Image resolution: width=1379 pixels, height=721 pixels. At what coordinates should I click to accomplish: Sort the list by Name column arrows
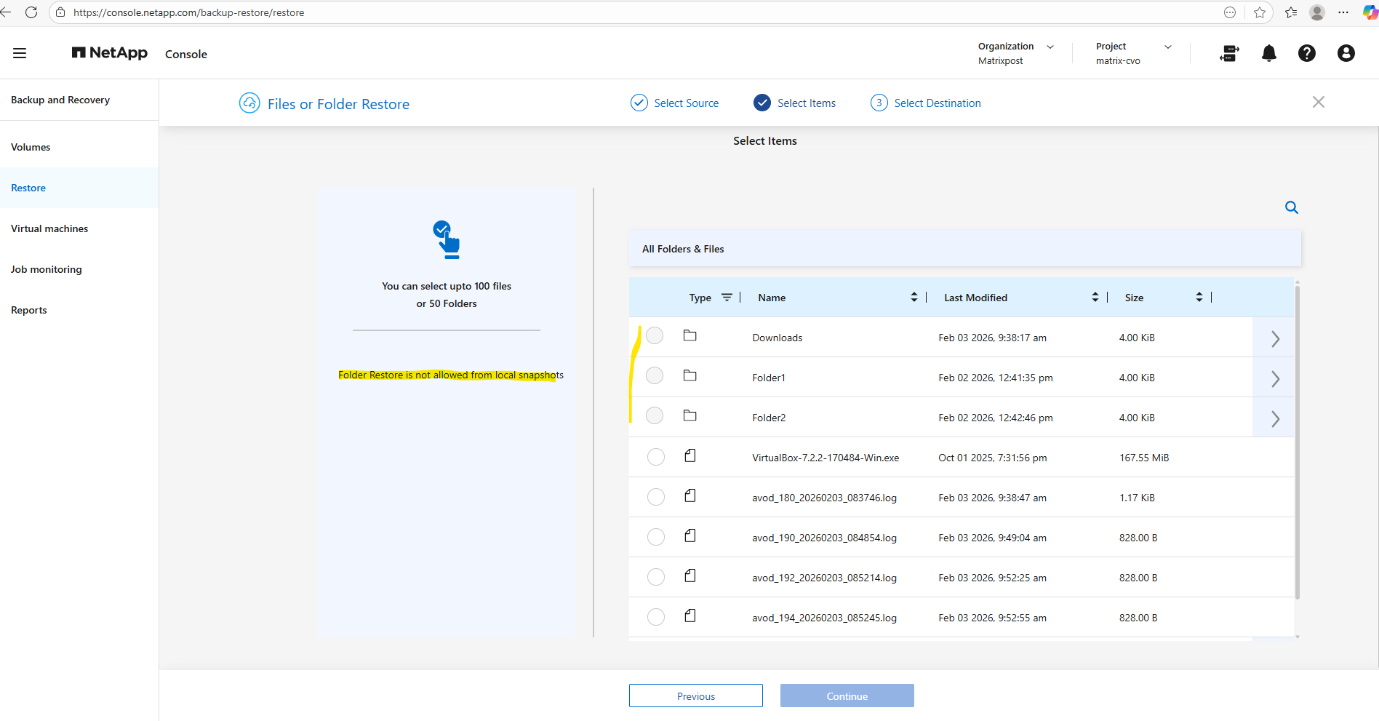point(914,298)
